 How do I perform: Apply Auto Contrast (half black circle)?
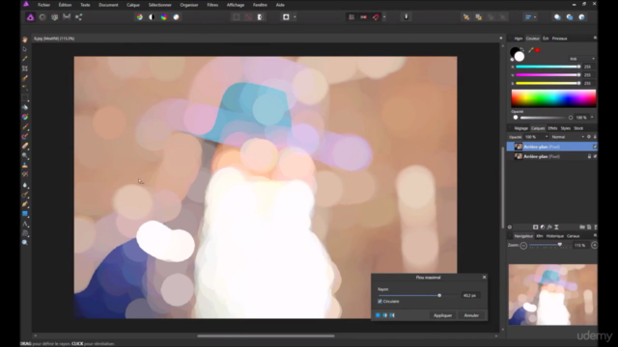[x=152, y=17]
